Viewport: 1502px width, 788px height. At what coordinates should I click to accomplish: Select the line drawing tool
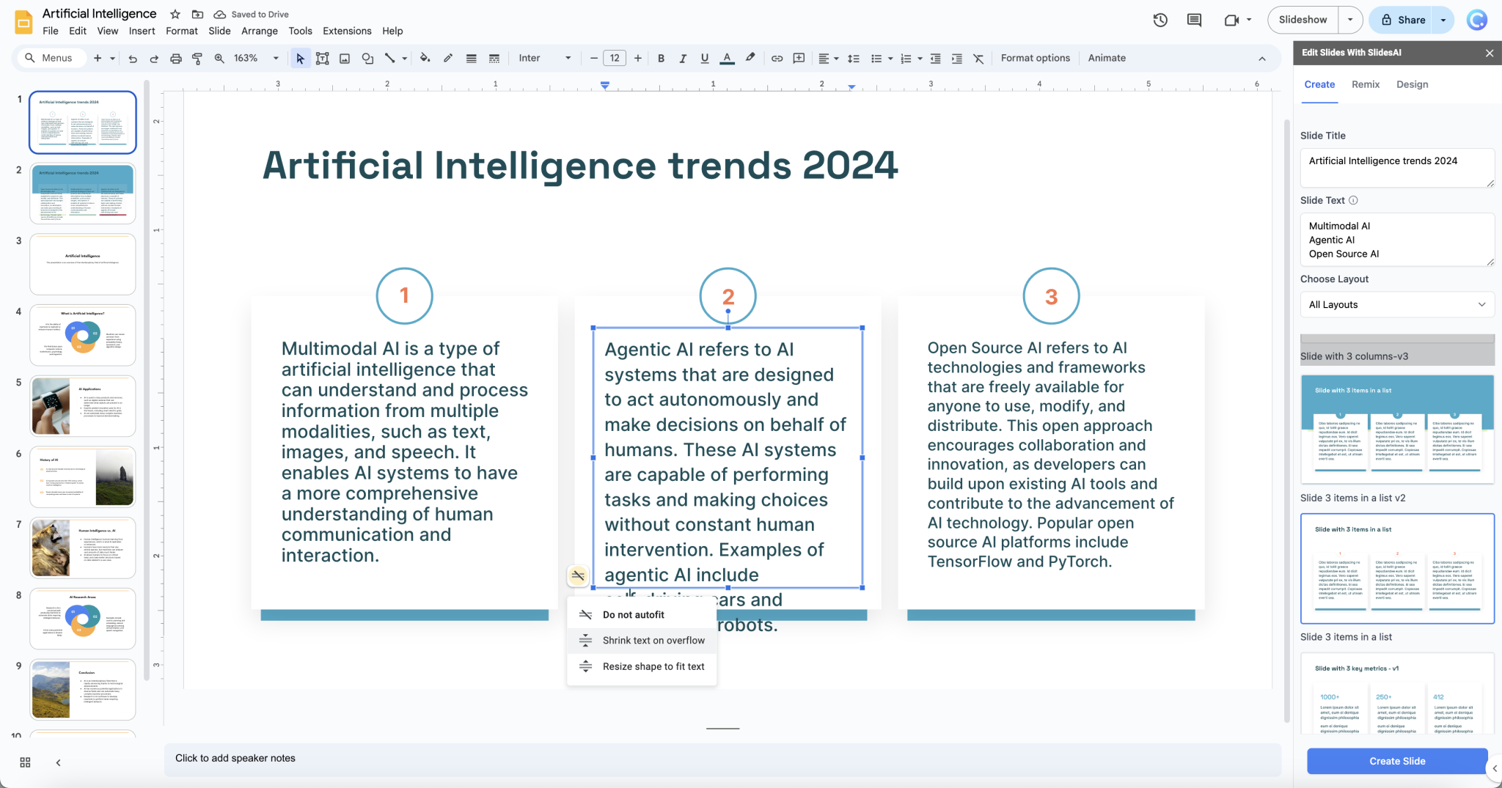pos(391,58)
